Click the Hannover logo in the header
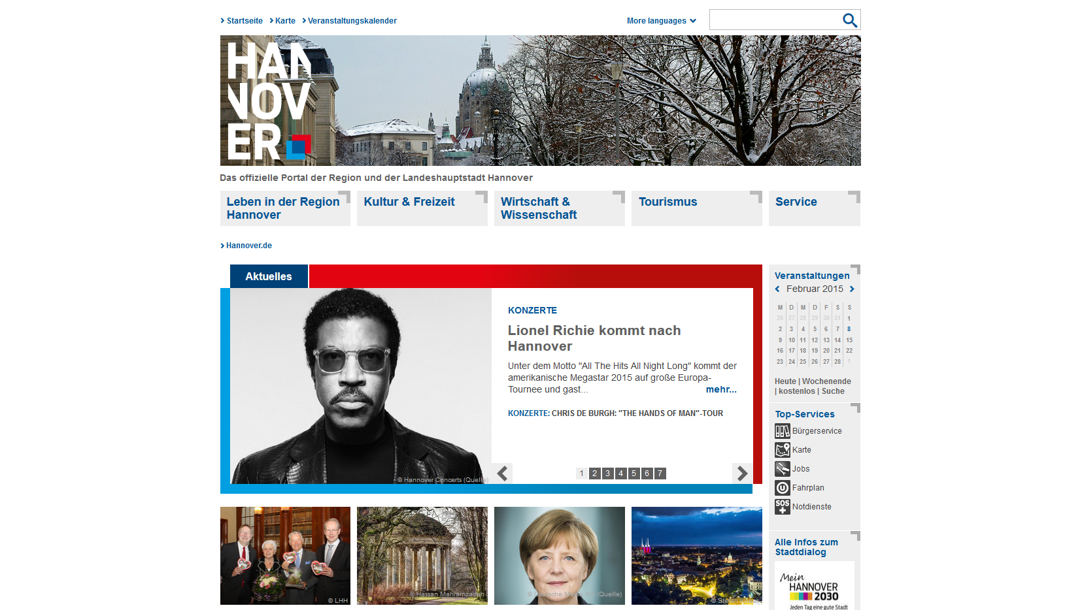The width and height of the screenshot is (1082, 610). pyautogui.click(x=269, y=101)
